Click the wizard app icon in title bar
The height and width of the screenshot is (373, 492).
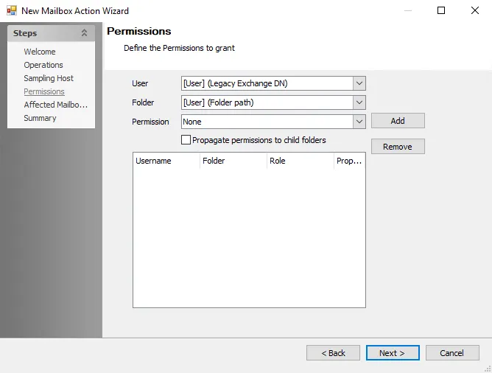click(12, 10)
